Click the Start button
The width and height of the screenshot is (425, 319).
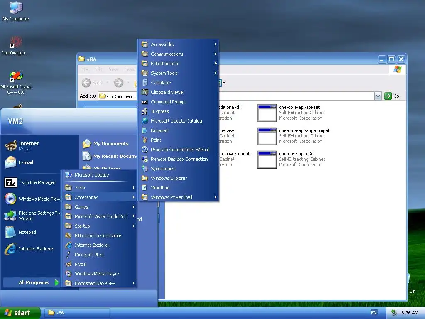20,313
